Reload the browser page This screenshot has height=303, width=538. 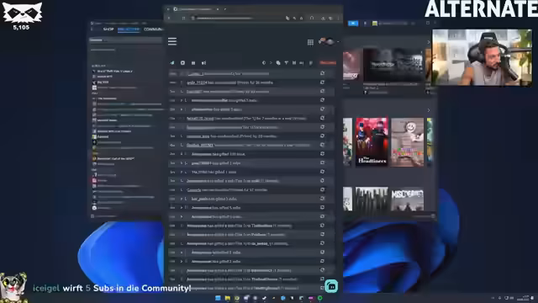click(183, 18)
